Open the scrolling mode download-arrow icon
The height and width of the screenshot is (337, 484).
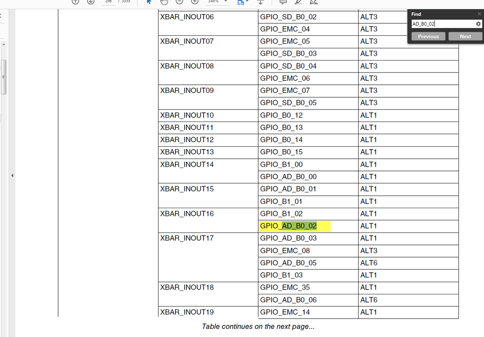(261, 2)
